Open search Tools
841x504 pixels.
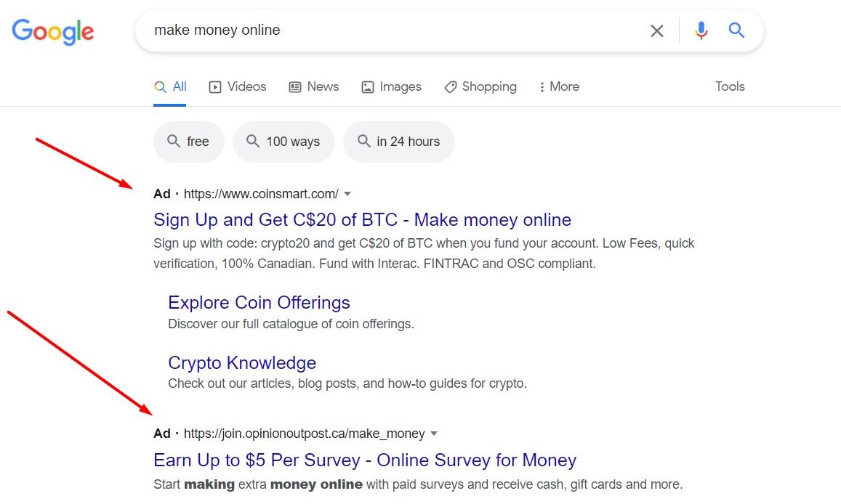click(x=730, y=86)
